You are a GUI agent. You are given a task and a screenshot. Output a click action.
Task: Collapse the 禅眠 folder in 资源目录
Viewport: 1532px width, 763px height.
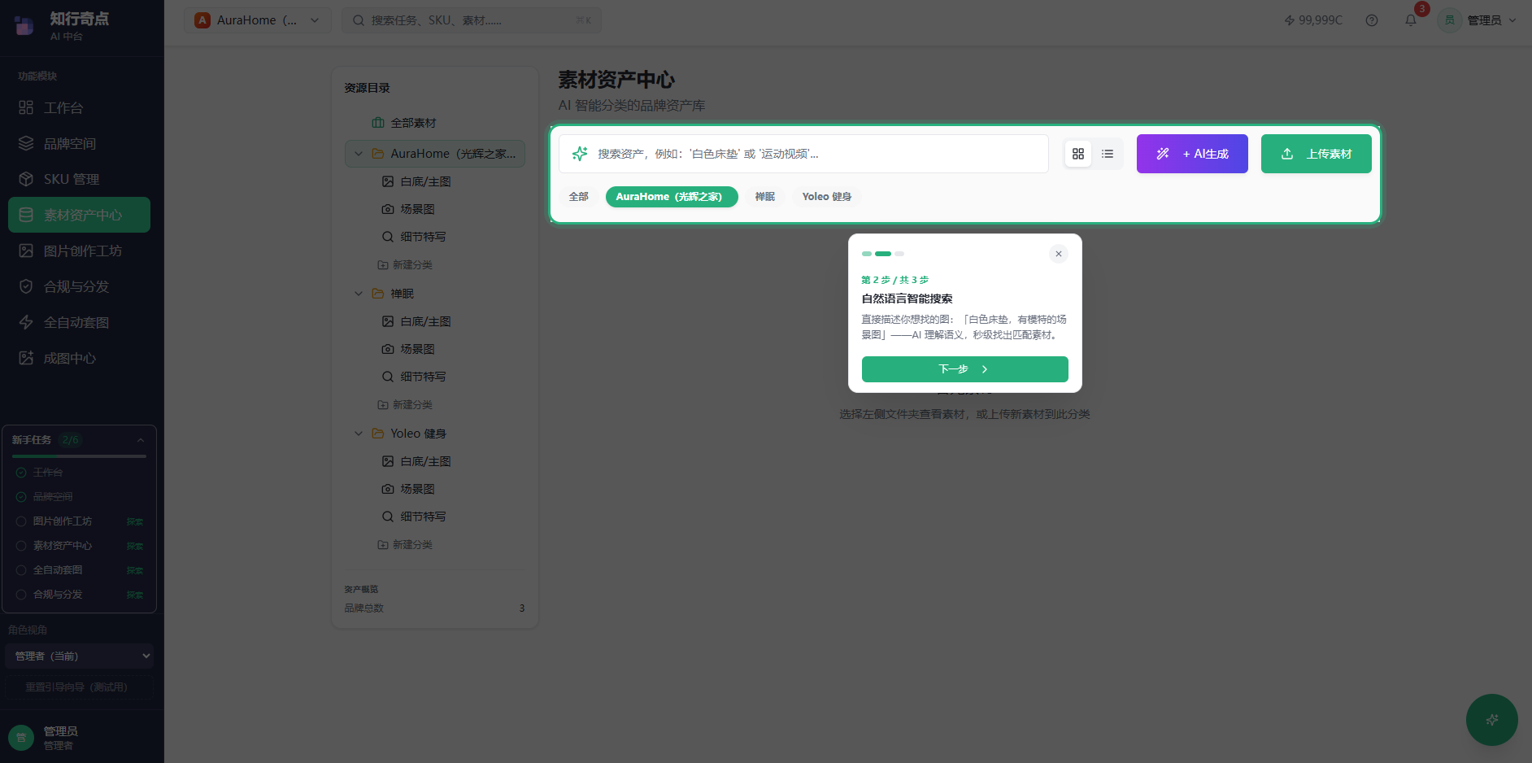[359, 293]
